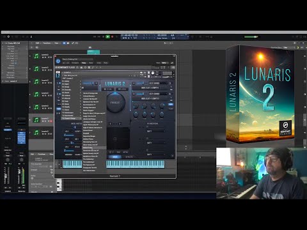Click Copy in the plugin header
Viewport: 307px width, 230px height.
pyautogui.click(x=84, y=63)
